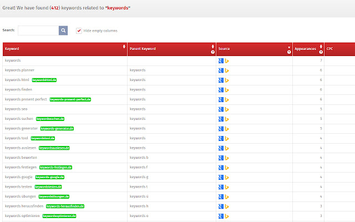The height and width of the screenshot is (222, 355).
Task: Open keywords-festlegen.de domain badge
Action: [x=55, y=168]
